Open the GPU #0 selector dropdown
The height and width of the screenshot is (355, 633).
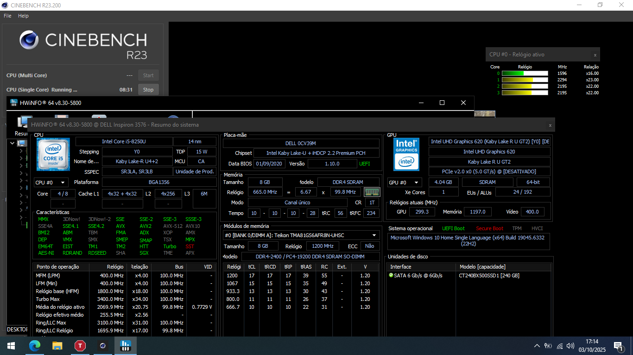point(405,183)
